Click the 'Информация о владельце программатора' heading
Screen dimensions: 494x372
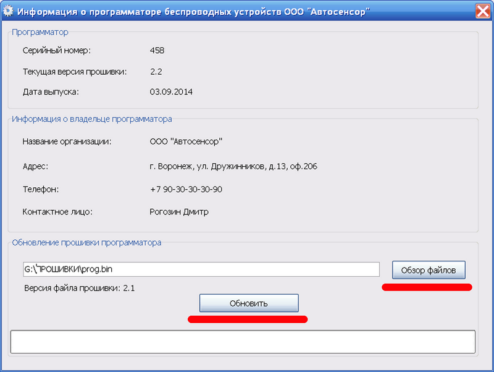coord(92,119)
